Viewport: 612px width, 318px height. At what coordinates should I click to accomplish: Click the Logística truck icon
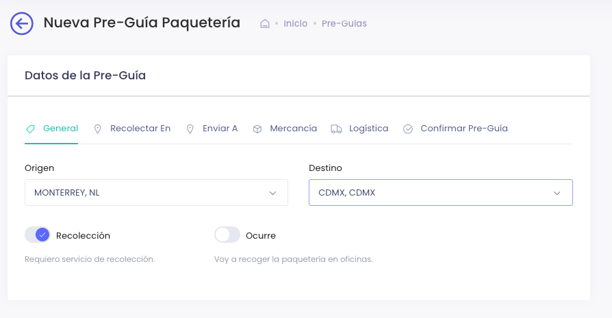[x=336, y=129]
